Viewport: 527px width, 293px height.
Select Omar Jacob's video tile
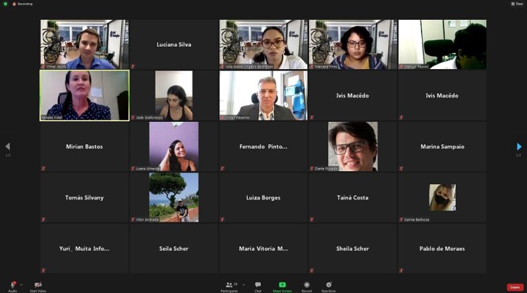84,44
